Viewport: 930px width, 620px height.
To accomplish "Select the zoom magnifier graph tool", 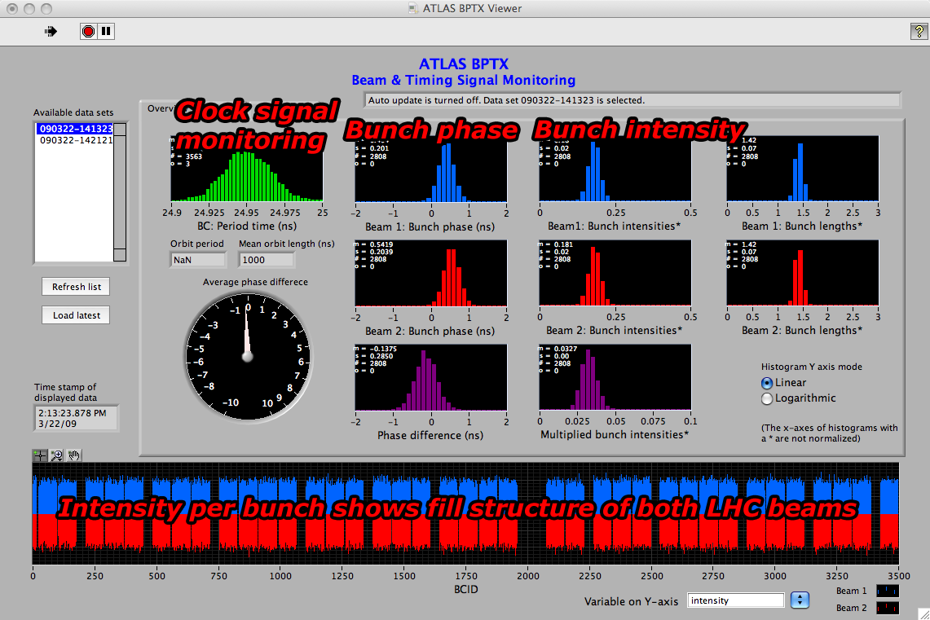I will [57, 455].
